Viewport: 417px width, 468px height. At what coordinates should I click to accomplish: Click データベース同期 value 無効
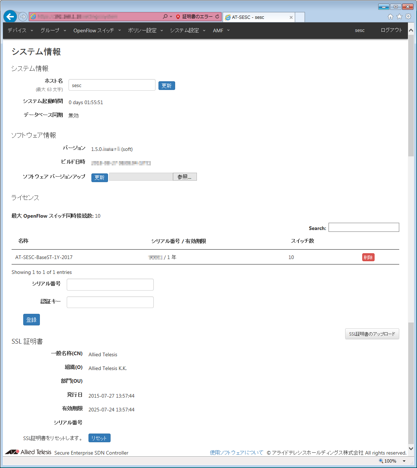pos(74,115)
